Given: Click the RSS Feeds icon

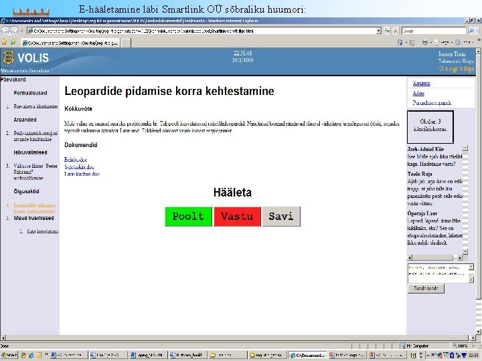Looking at the screenshot, I should pyautogui.click(x=412, y=42).
